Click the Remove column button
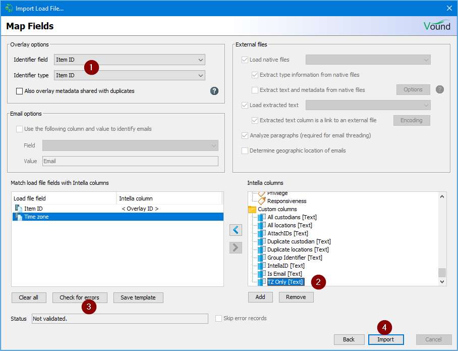458x351 pixels. [x=296, y=297]
